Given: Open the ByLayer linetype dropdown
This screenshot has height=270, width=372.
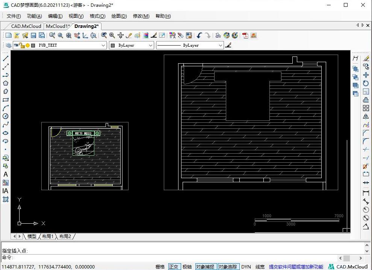Looking at the screenshot, I should (x=221, y=45).
